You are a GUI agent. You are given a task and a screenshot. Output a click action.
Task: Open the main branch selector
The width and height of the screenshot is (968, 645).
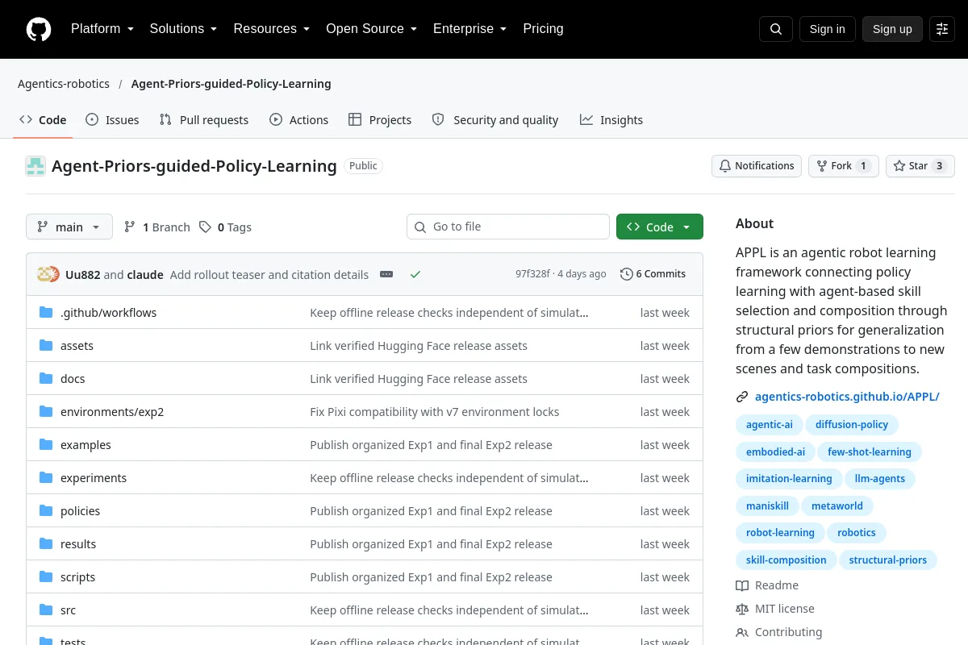[69, 227]
